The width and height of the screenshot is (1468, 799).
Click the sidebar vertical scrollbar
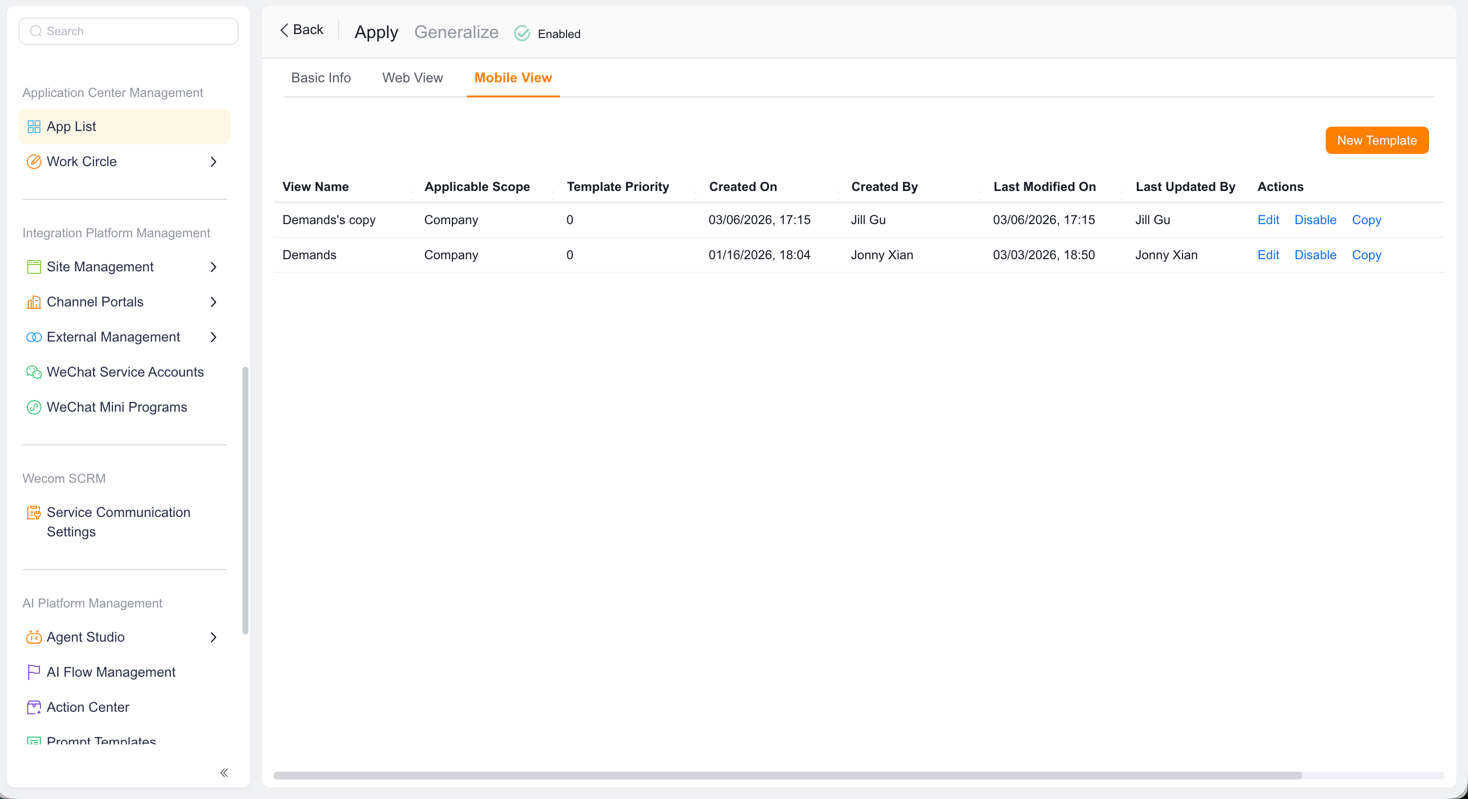(245, 500)
